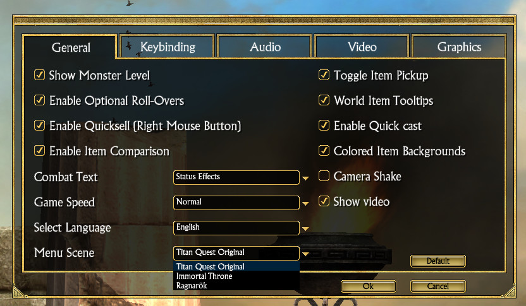Click the Default button
The width and height of the screenshot is (526, 306).
click(x=437, y=261)
